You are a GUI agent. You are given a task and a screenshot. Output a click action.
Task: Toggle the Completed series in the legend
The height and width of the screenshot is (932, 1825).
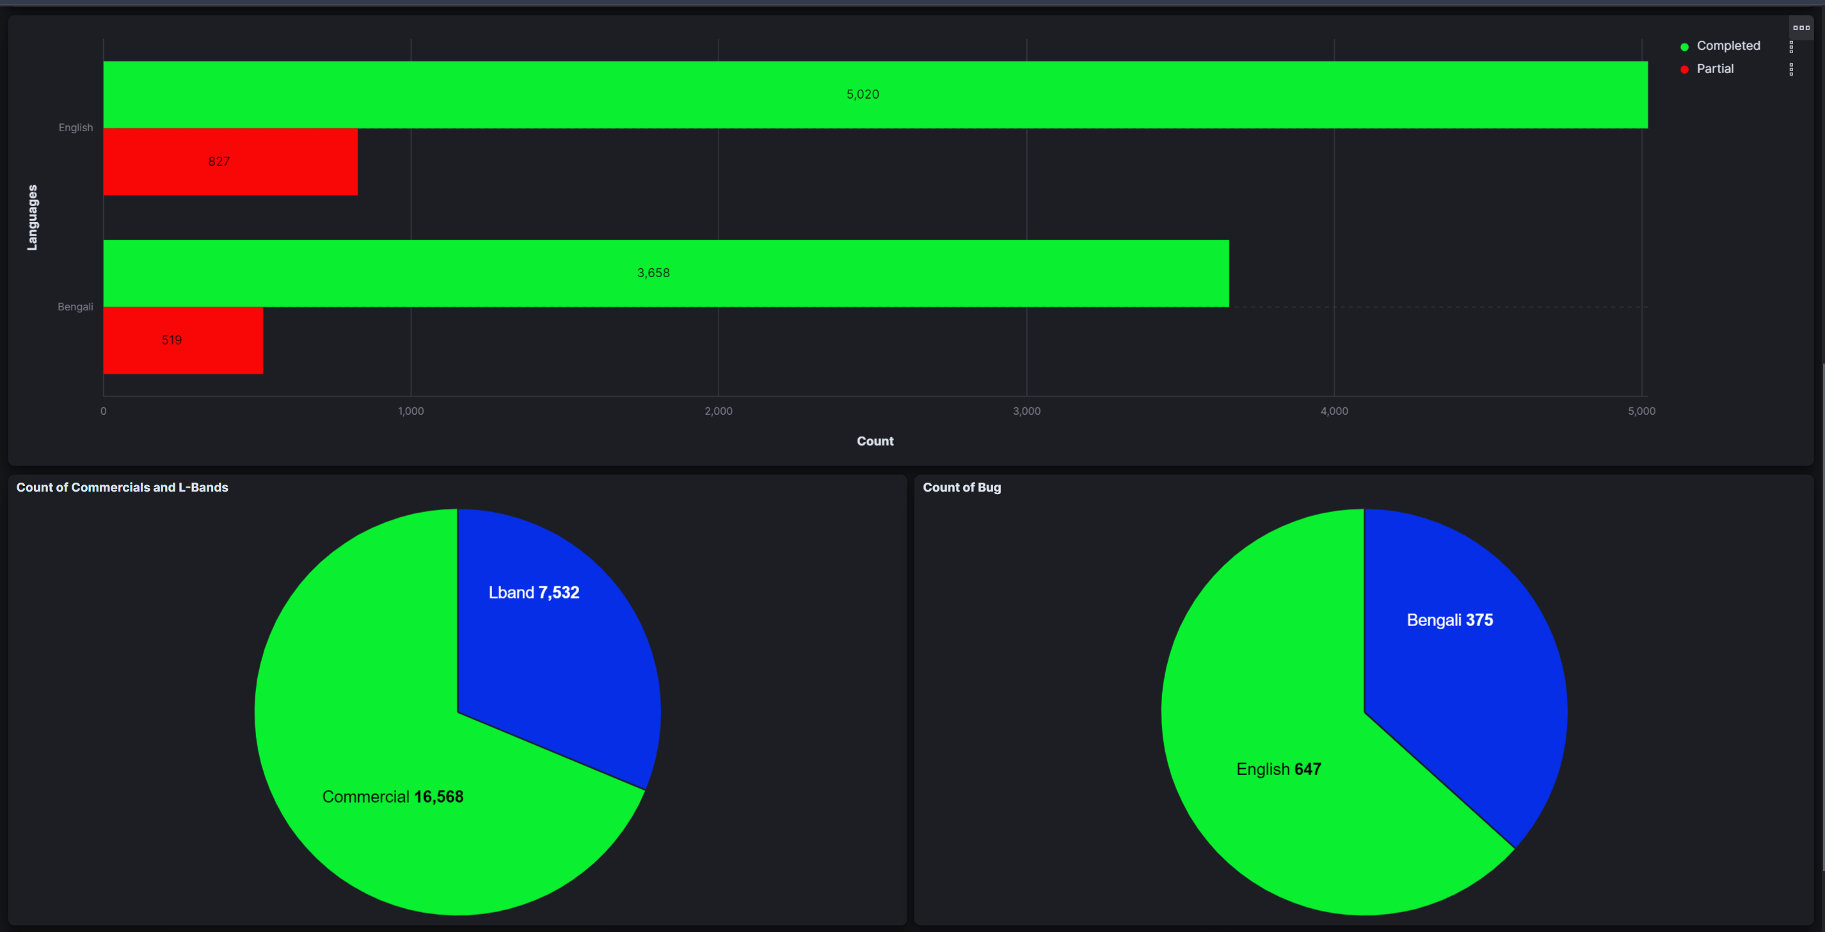[x=1728, y=46]
